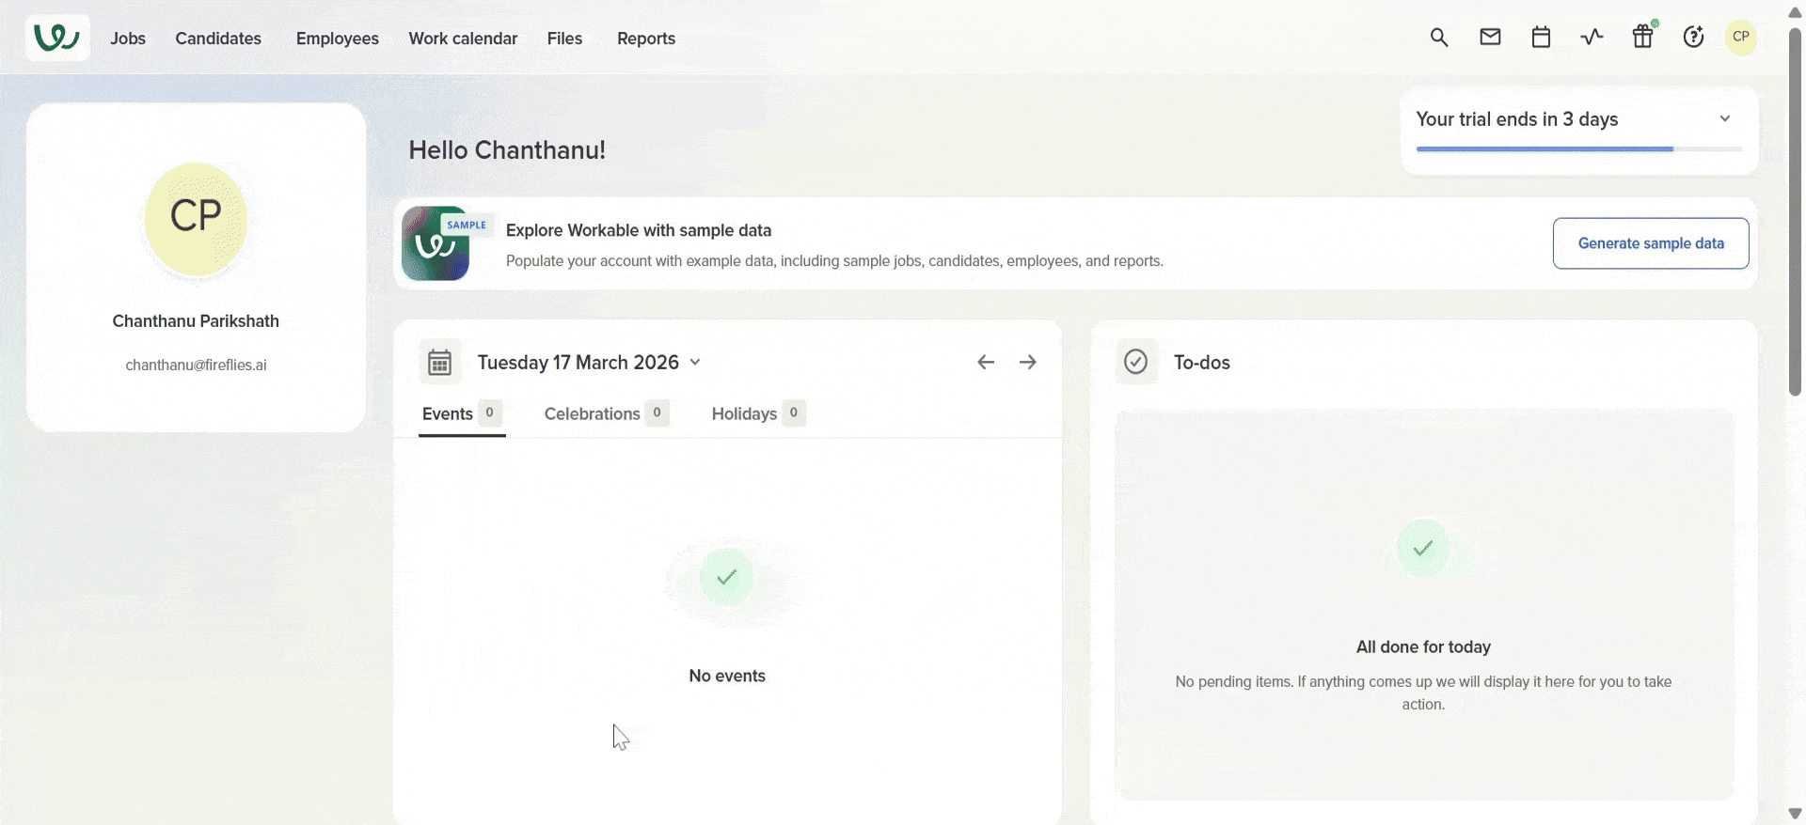Click the agenda calendar grid icon
The width and height of the screenshot is (1806, 825).
pyautogui.click(x=439, y=362)
